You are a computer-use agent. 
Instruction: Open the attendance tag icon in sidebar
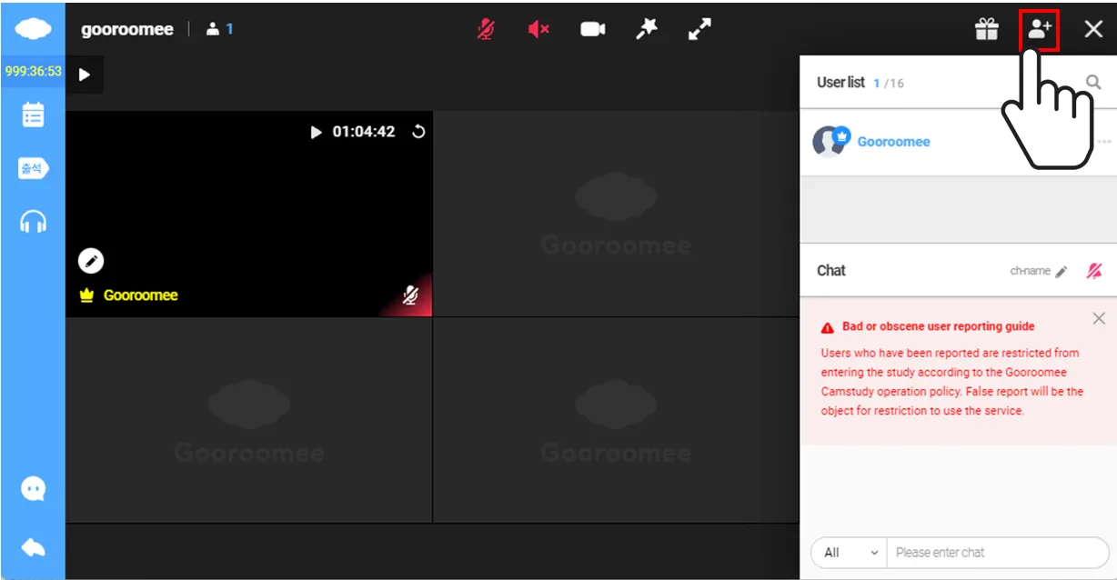[x=33, y=168]
